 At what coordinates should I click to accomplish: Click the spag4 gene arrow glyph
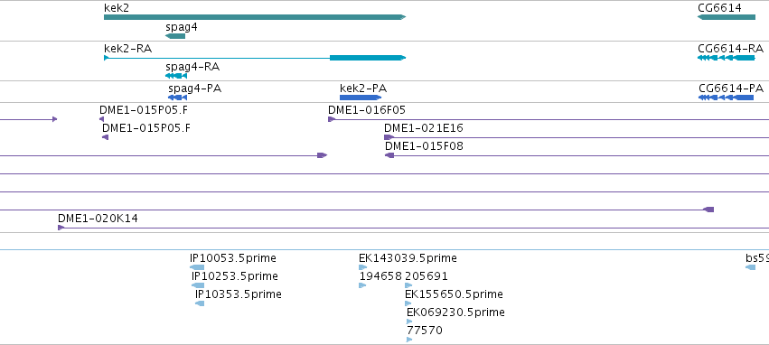pyautogui.click(x=175, y=36)
